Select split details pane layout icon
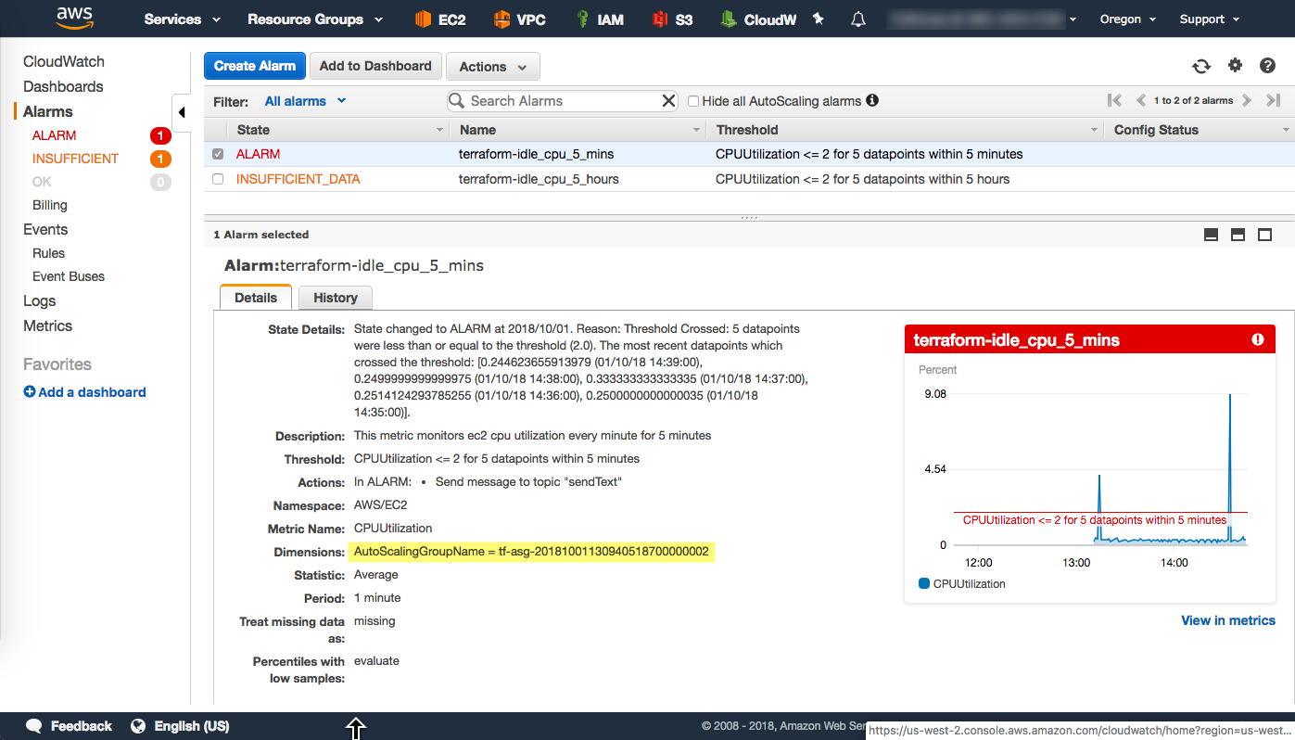 pos(1238,235)
